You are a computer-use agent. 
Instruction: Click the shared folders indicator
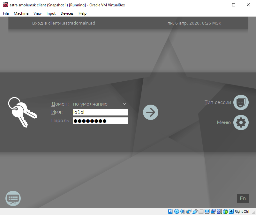click(x=201, y=211)
